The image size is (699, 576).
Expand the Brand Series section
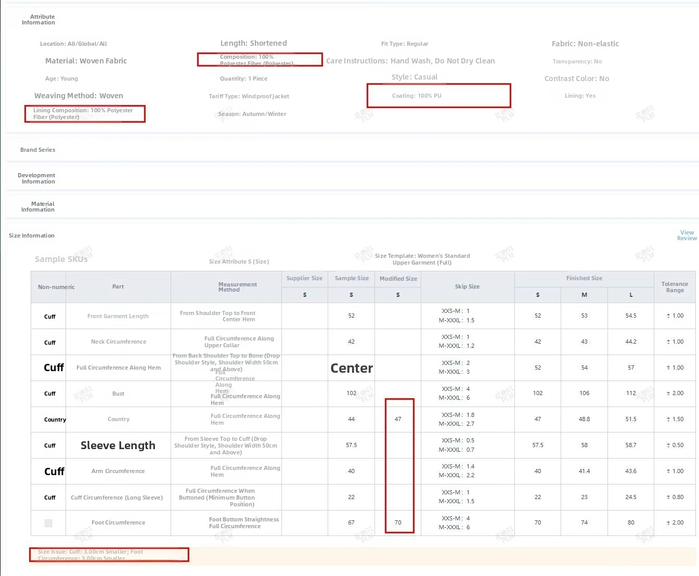coord(37,150)
